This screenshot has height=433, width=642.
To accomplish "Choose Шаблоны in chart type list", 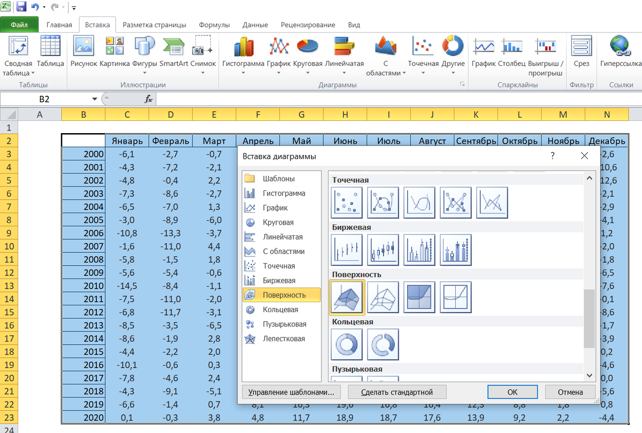I will click(x=281, y=179).
